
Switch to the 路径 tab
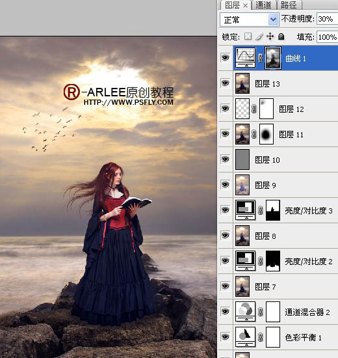pos(289,5)
